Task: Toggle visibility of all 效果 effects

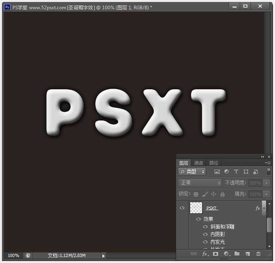Action: coord(199,219)
